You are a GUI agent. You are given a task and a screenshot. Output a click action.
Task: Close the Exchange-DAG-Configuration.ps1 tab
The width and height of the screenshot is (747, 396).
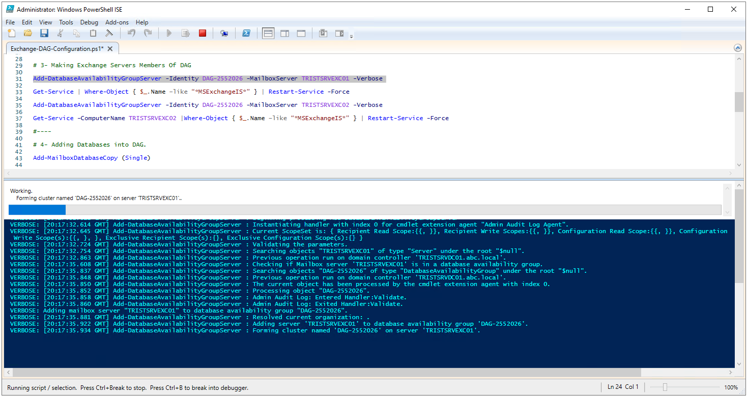[110, 48]
